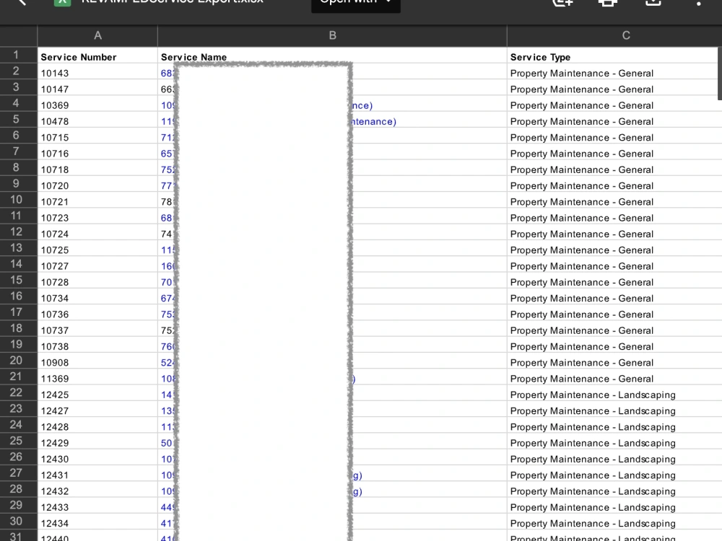Viewport: 722px width, 541px height.
Task: Click the vertical scrollbar thumb
Action: [x=720, y=72]
